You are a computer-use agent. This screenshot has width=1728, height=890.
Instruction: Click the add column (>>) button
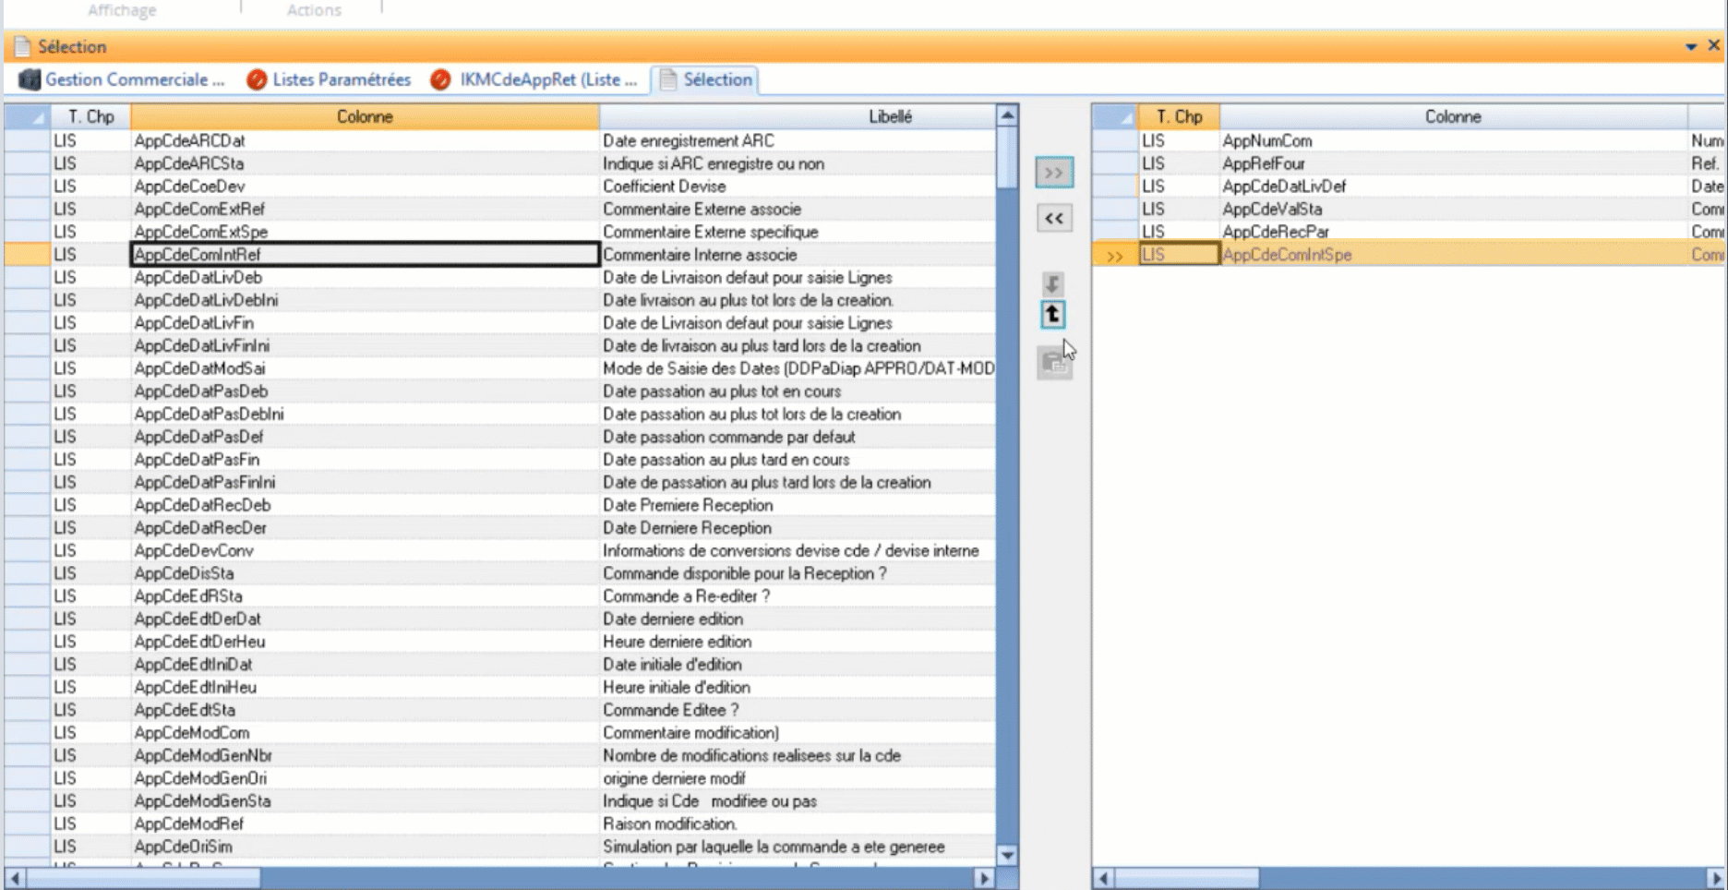click(x=1053, y=173)
